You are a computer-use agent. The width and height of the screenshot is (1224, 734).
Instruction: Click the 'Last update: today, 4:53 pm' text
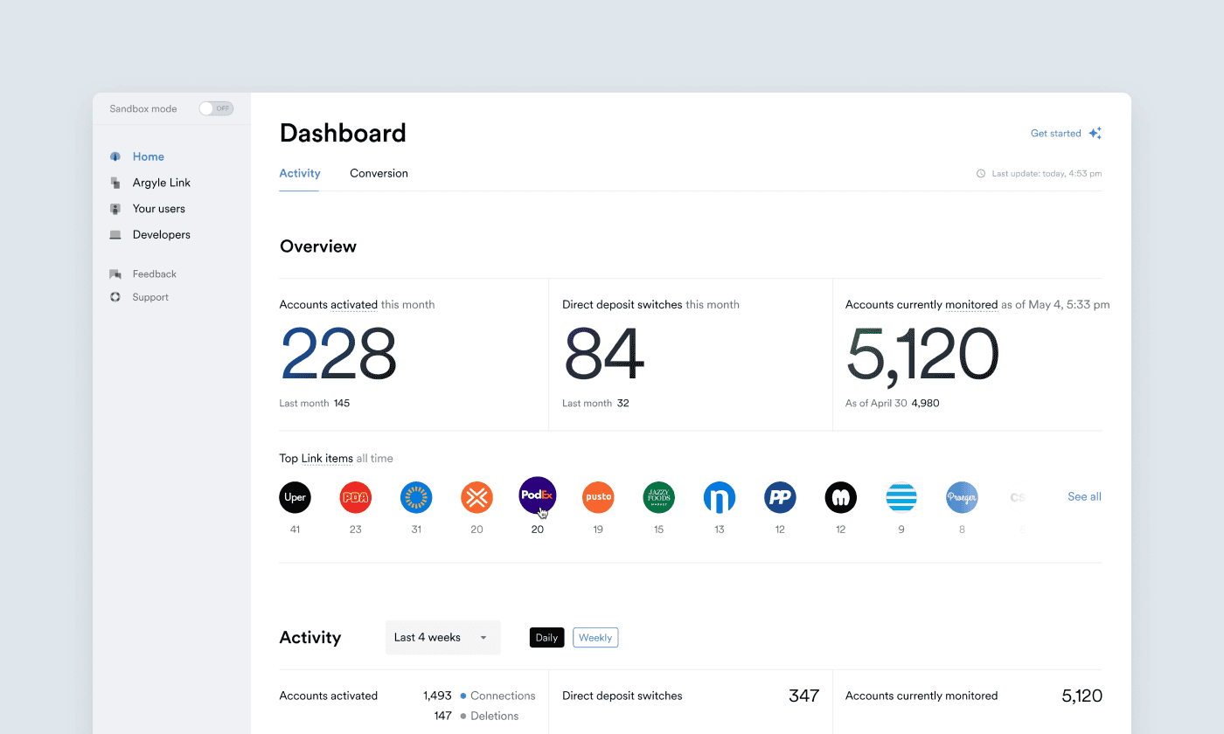[x=1047, y=174]
